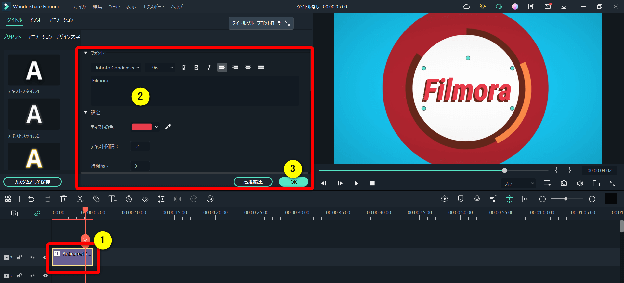Open the user account avatar
The width and height of the screenshot is (624, 283).
pos(515,6)
